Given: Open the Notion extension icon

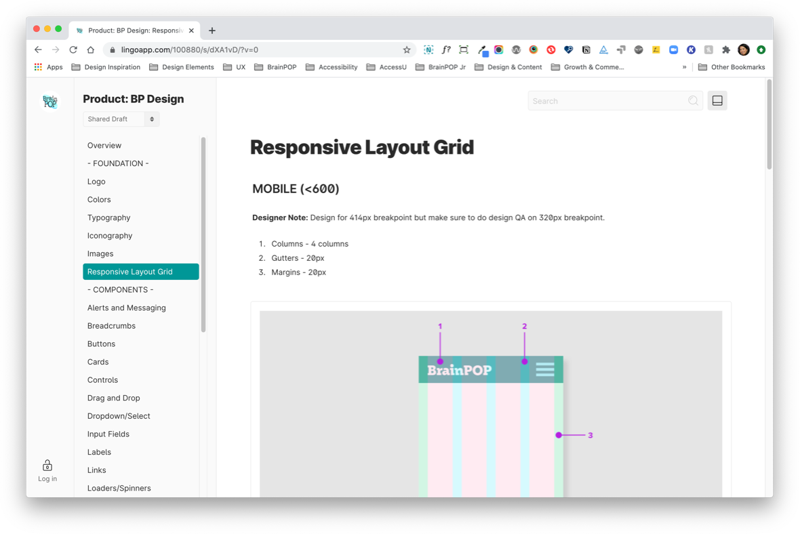Looking at the screenshot, I should (586, 49).
